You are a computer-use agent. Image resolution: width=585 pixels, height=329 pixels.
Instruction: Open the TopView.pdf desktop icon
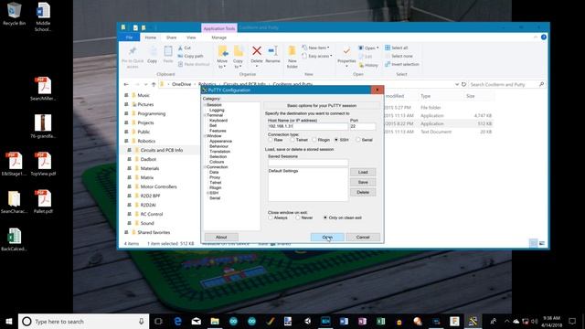coord(43,164)
